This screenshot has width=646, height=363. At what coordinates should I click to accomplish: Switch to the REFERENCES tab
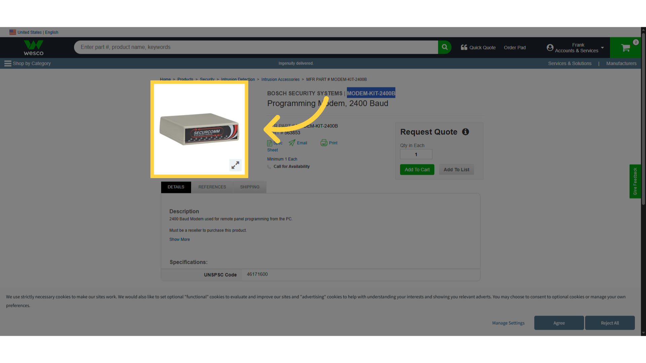click(x=212, y=187)
